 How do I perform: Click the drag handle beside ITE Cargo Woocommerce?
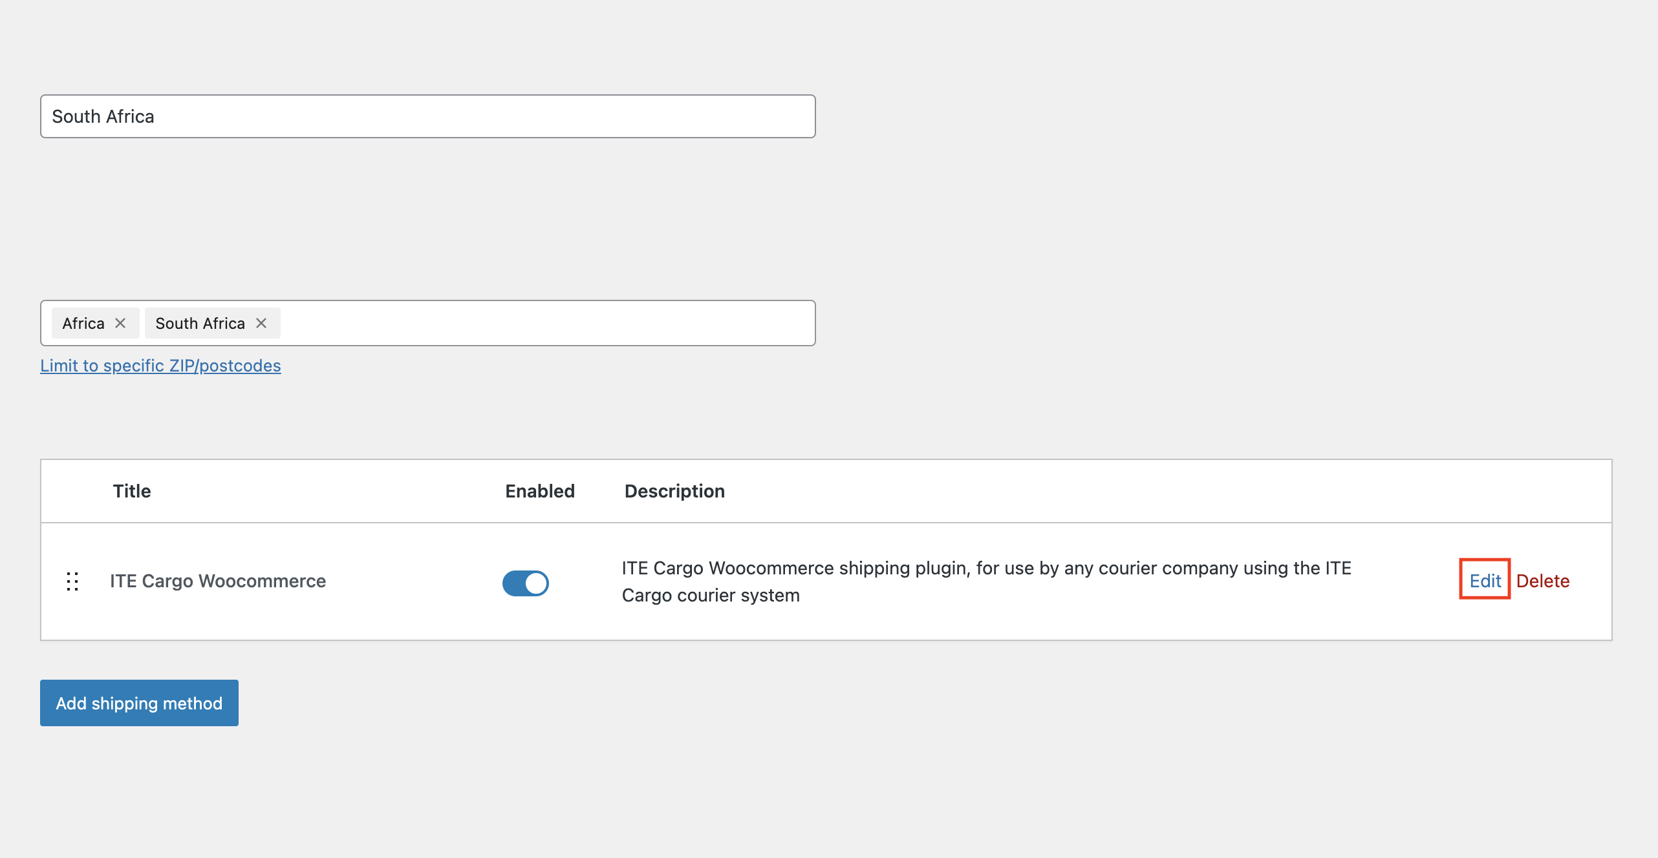point(72,581)
